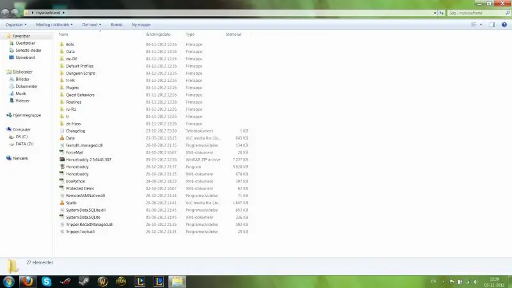Open Seneste steder in navigation pane
Image resolution: width=512 pixels, height=288 pixels.
(x=28, y=51)
